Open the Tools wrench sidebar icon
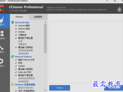Image resolution: width=123 pixels, height=92 pixels. pos(2,48)
